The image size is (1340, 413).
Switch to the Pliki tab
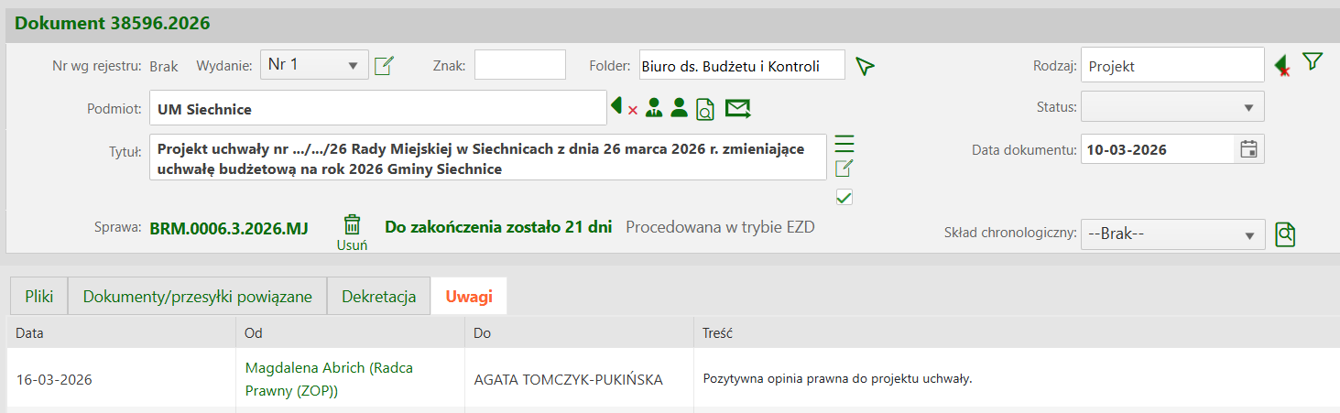coord(38,297)
